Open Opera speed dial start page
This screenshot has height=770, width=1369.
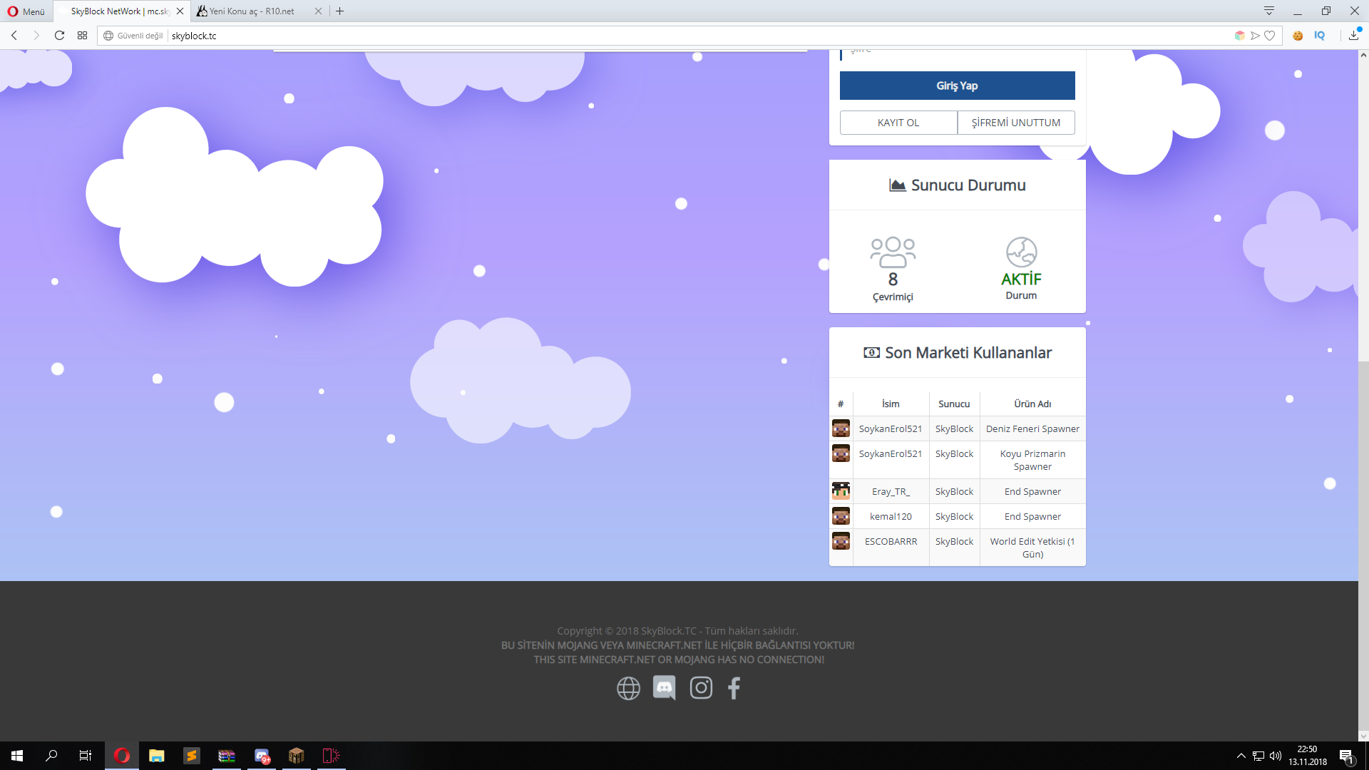[x=83, y=36]
